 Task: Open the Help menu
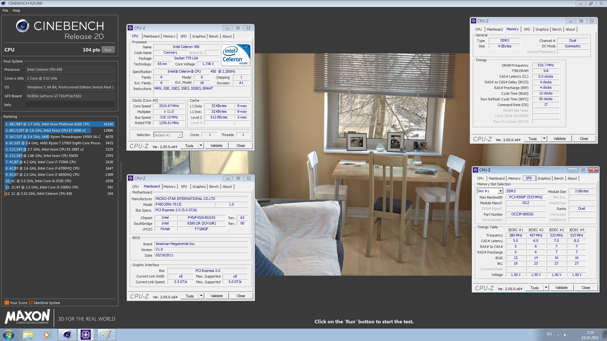coord(16,10)
